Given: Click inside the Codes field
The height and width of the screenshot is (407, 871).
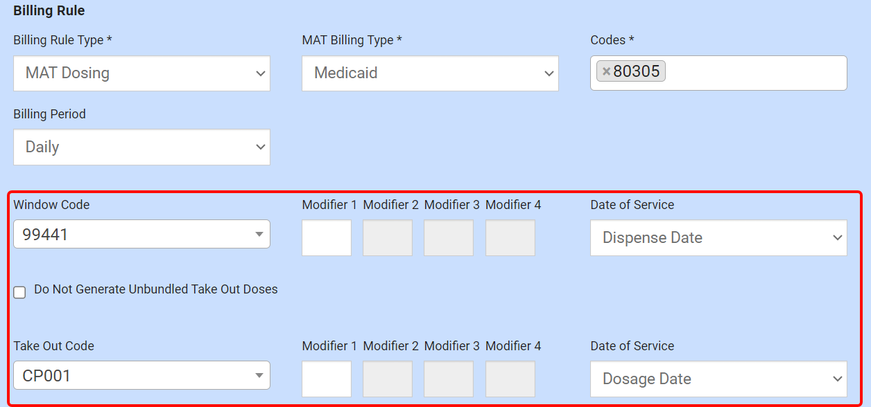Looking at the screenshot, I should (754, 73).
